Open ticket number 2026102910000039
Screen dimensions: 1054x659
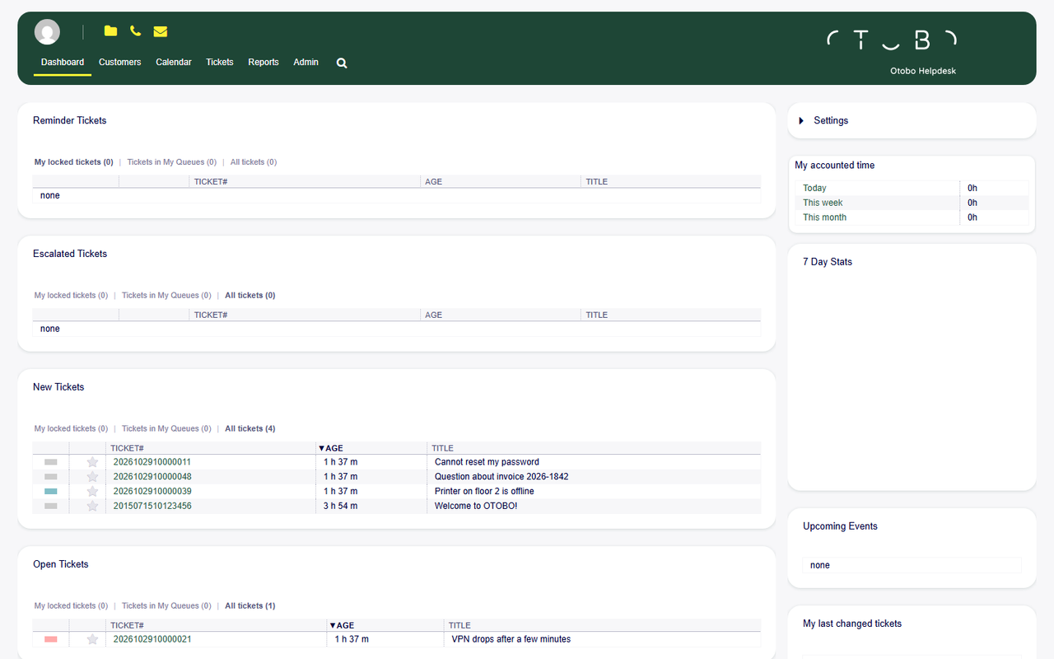(152, 492)
